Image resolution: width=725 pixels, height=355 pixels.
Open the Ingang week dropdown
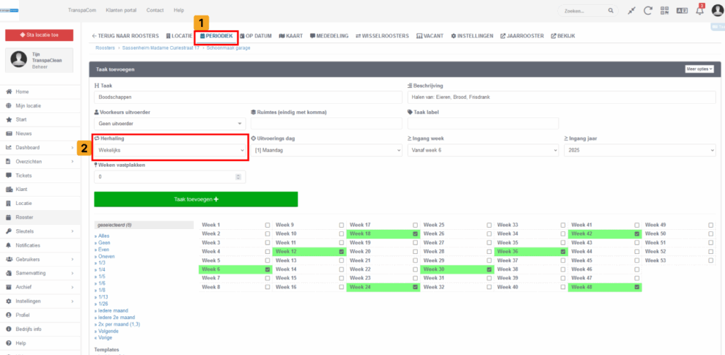point(483,151)
